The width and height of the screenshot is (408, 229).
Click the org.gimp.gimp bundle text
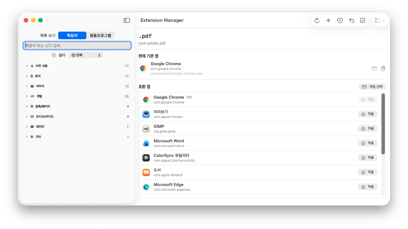[x=164, y=132]
